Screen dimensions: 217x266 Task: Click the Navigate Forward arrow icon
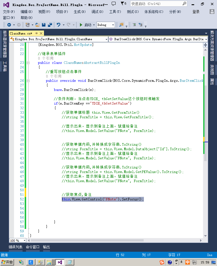pos(19,25)
